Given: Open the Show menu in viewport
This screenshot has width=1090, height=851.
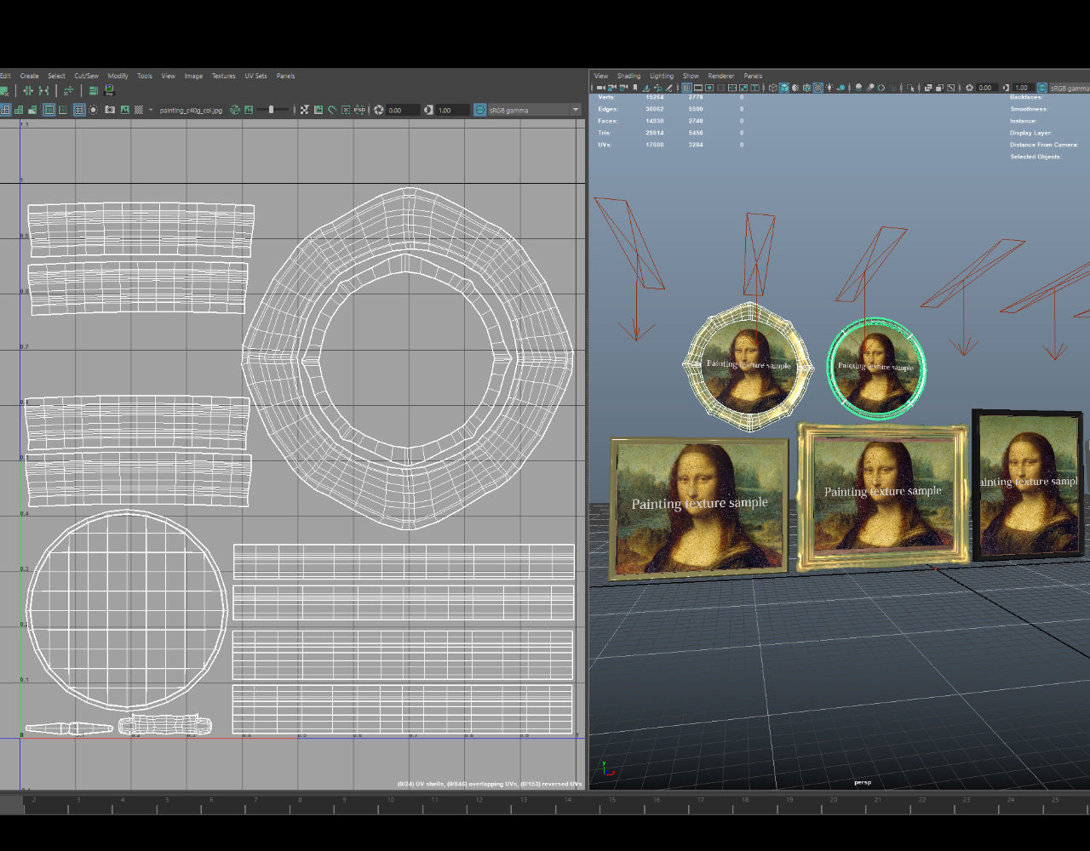Looking at the screenshot, I should [691, 76].
